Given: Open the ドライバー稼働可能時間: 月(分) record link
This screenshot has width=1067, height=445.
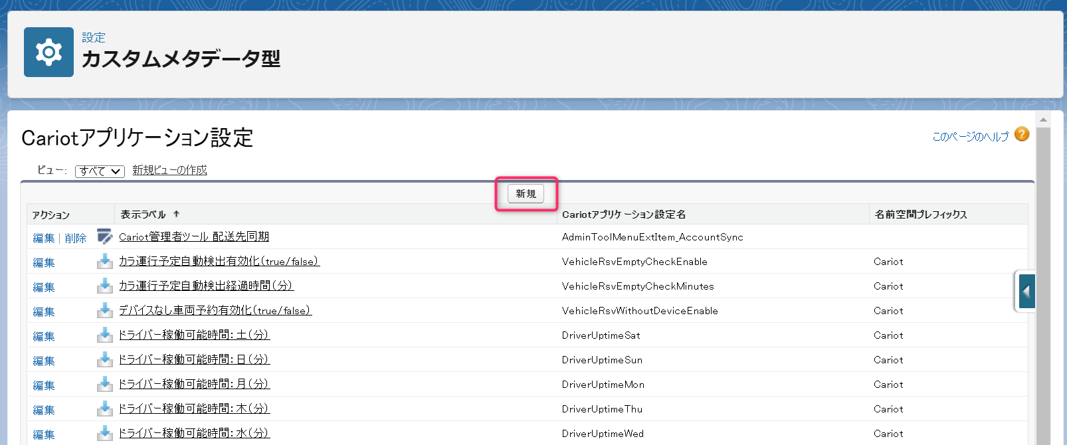Looking at the screenshot, I should 194,384.
